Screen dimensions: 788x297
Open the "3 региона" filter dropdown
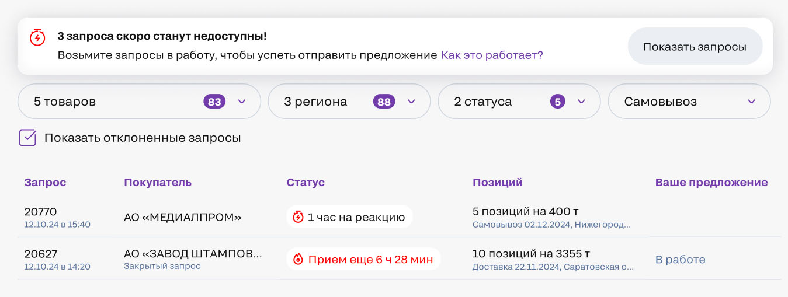pyautogui.click(x=411, y=102)
